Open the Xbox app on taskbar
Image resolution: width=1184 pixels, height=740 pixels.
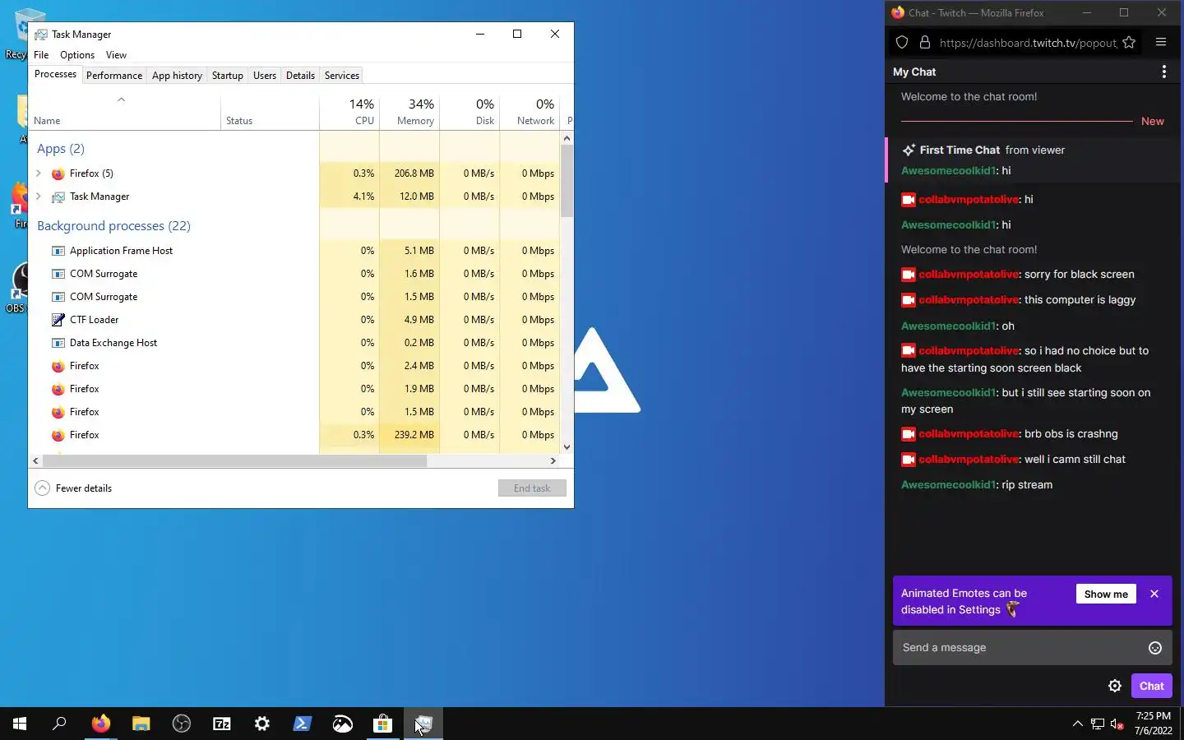pyautogui.click(x=343, y=724)
